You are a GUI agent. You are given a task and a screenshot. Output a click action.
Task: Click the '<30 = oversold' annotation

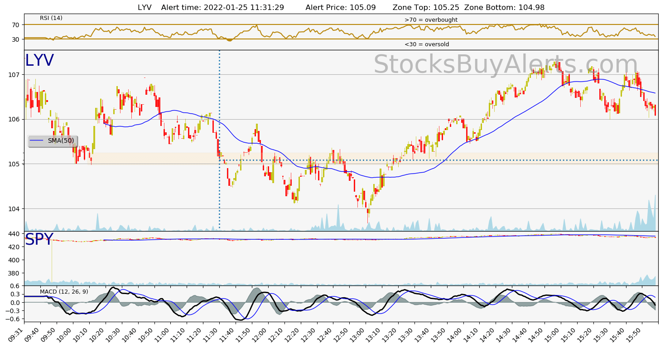pos(427,44)
